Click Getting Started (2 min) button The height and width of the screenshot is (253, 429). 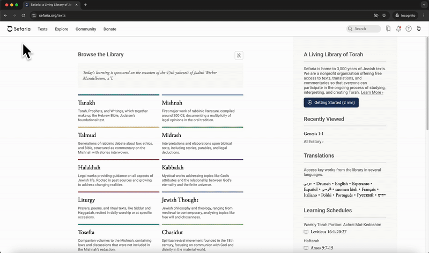tap(331, 102)
